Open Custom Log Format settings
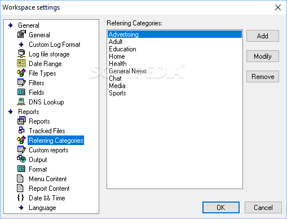This screenshot has height=219, width=287. click(55, 45)
